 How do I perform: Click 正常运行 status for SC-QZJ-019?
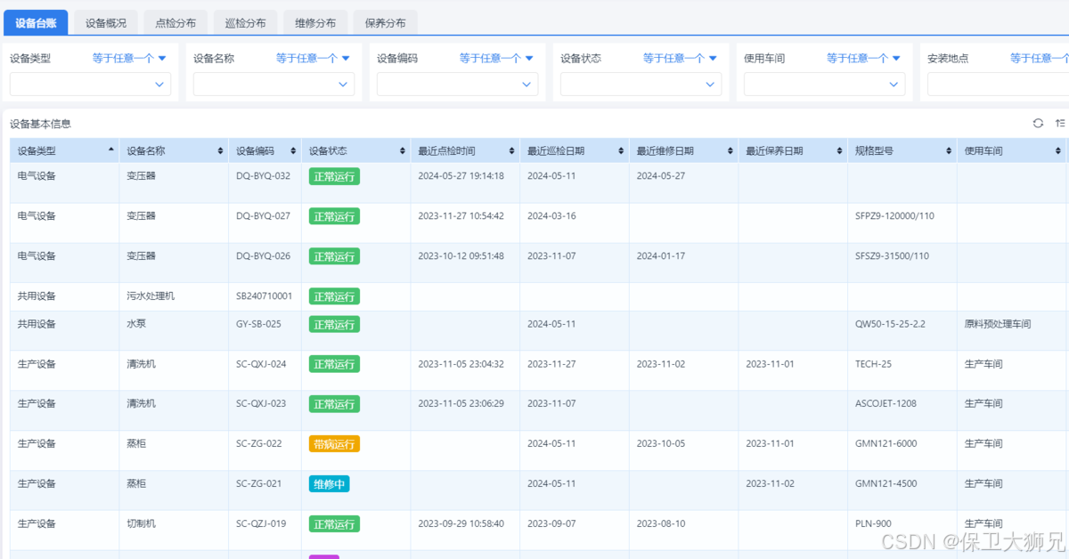coord(334,523)
